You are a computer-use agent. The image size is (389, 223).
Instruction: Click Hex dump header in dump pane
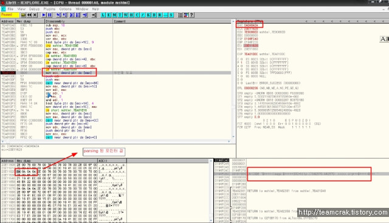[x=57, y=161]
